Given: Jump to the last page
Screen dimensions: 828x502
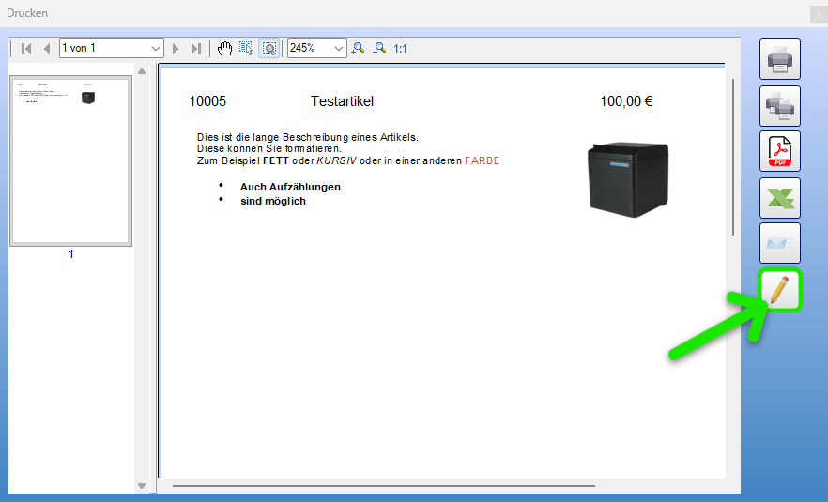Looking at the screenshot, I should [x=195, y=48].
